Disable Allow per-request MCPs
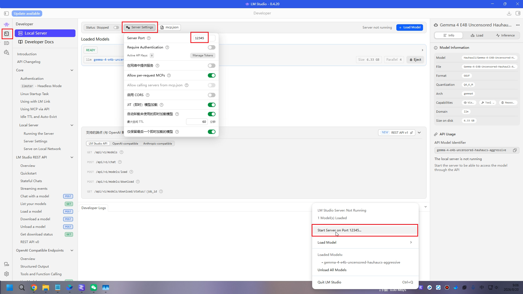This screenshot has height=294, width=523. click(x=212, y=75)
